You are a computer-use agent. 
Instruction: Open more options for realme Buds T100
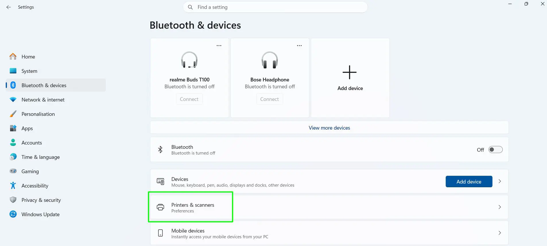tap(219, 46)
